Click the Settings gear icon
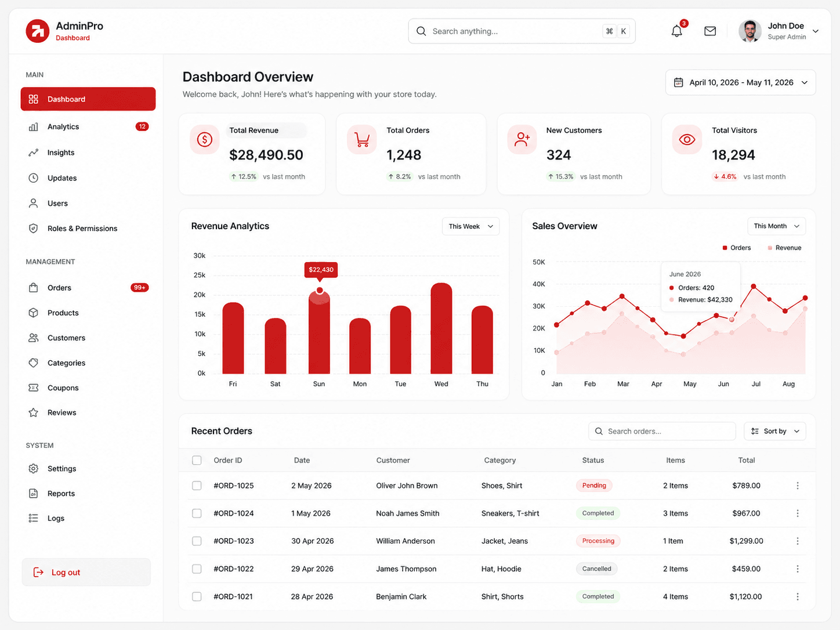The image size is (840, 630). coord(34,468)
